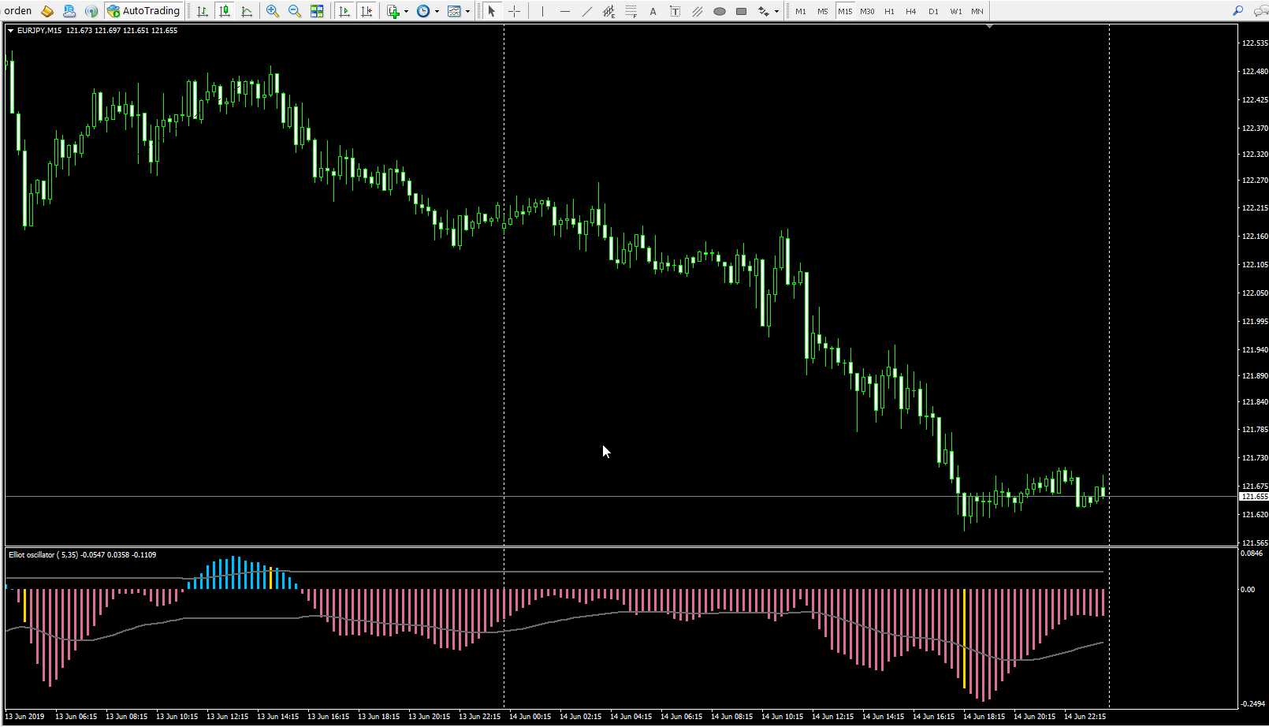Switch chart to line chart mode
This screenshot has width=1269, height=727.
[x=247, y=11]
